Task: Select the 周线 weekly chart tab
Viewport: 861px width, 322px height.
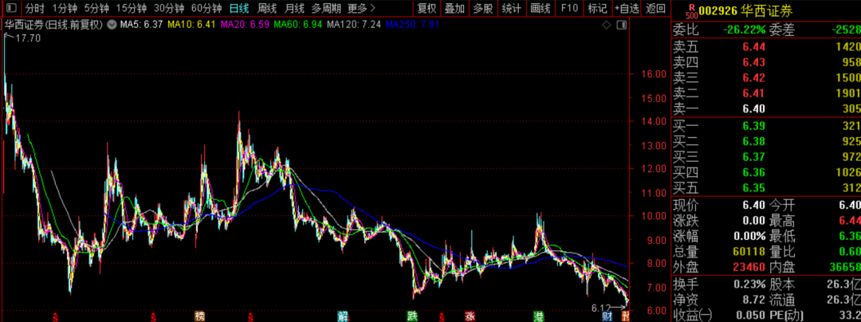Action: coord(267,8)
